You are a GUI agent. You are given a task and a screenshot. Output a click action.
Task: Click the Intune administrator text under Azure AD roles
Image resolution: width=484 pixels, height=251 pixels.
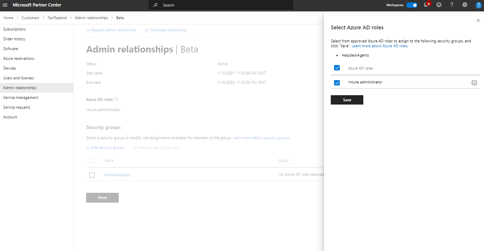click(x=103, y=110)
